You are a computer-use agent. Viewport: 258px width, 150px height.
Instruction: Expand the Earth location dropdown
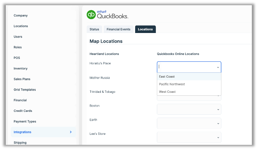coord(189,123)
